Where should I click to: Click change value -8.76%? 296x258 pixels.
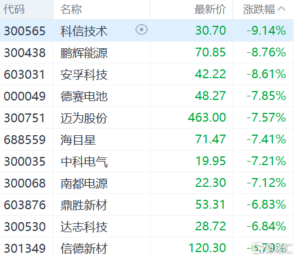[x=266, y=52]
